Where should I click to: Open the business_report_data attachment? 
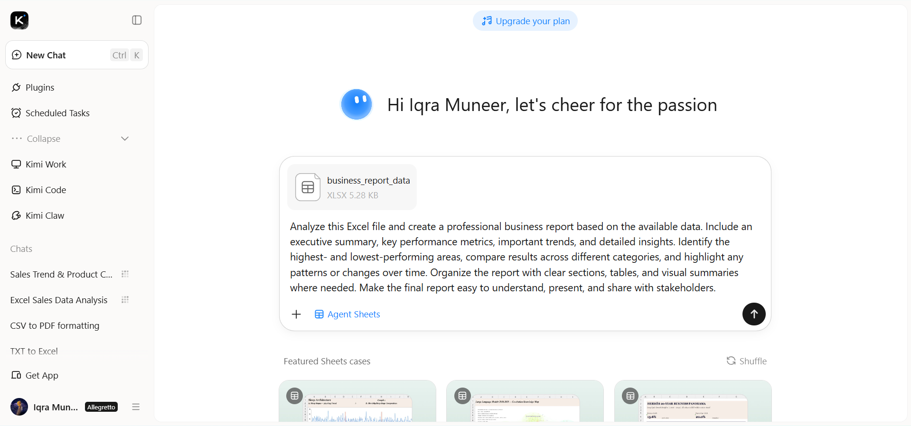(x=352, y=187)
